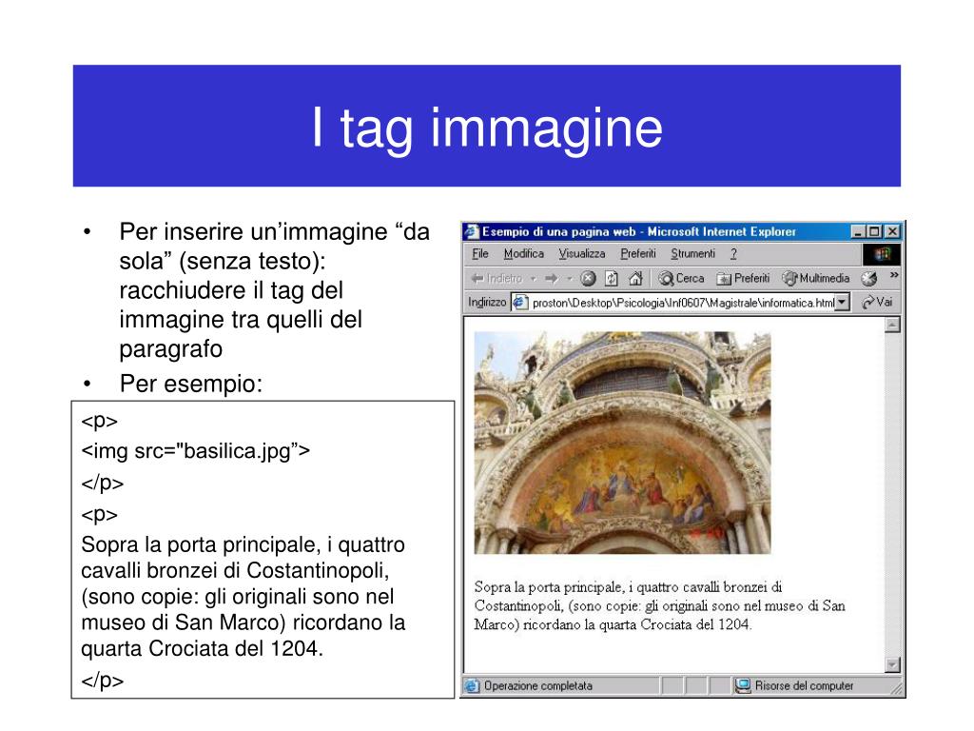
Task: Click the scrollbar down arrow
Action: coord(892,665)
